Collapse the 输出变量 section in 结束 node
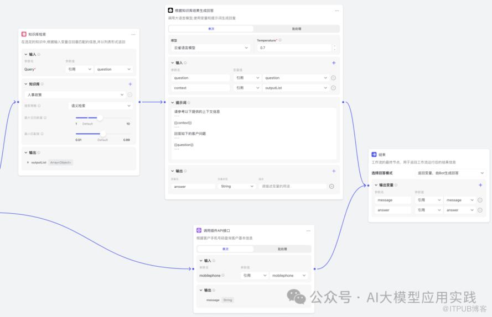The height and width of the screenshot is (317, 492). coord(376,185)
